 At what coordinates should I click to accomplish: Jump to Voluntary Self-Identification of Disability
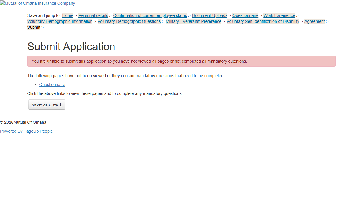(x=263, y=21)
